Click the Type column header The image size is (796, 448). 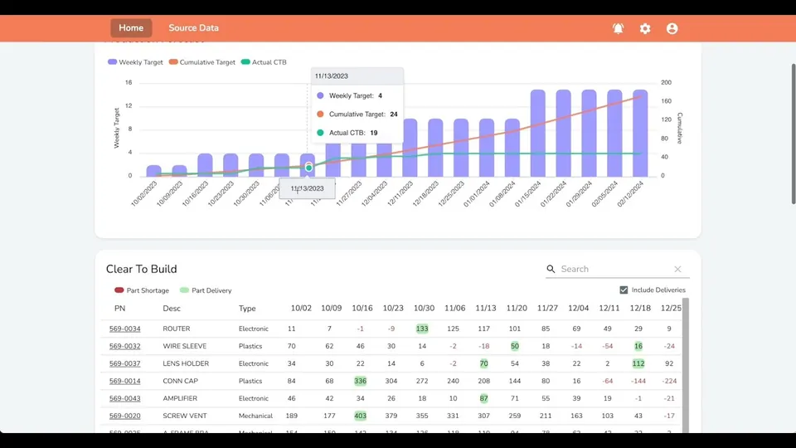coord(247,309)
